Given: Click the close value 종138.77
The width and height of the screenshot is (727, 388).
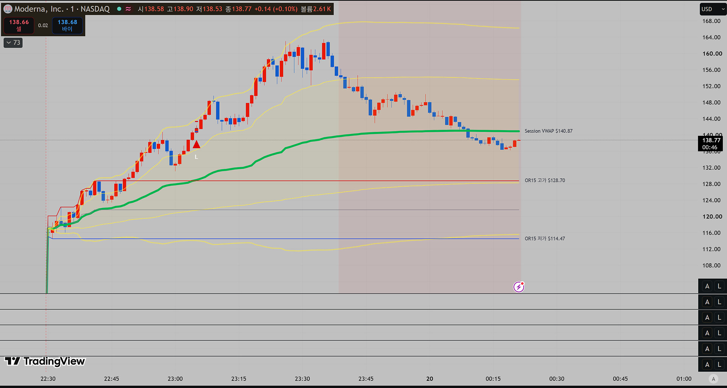Looking at the screenshot, I should (238, 9).
